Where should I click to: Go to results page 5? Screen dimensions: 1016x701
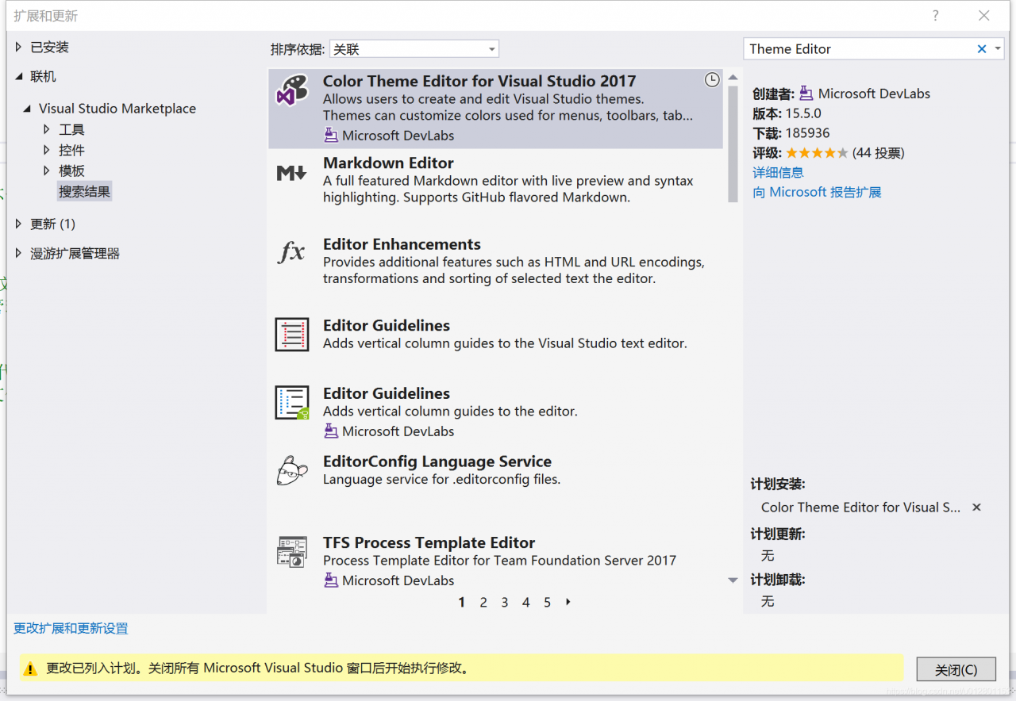point(547,603)
